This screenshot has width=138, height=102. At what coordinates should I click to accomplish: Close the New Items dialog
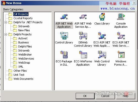pos(134,3)
